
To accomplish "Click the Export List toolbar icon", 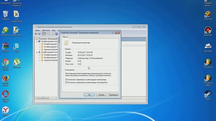I will point(52,34).
